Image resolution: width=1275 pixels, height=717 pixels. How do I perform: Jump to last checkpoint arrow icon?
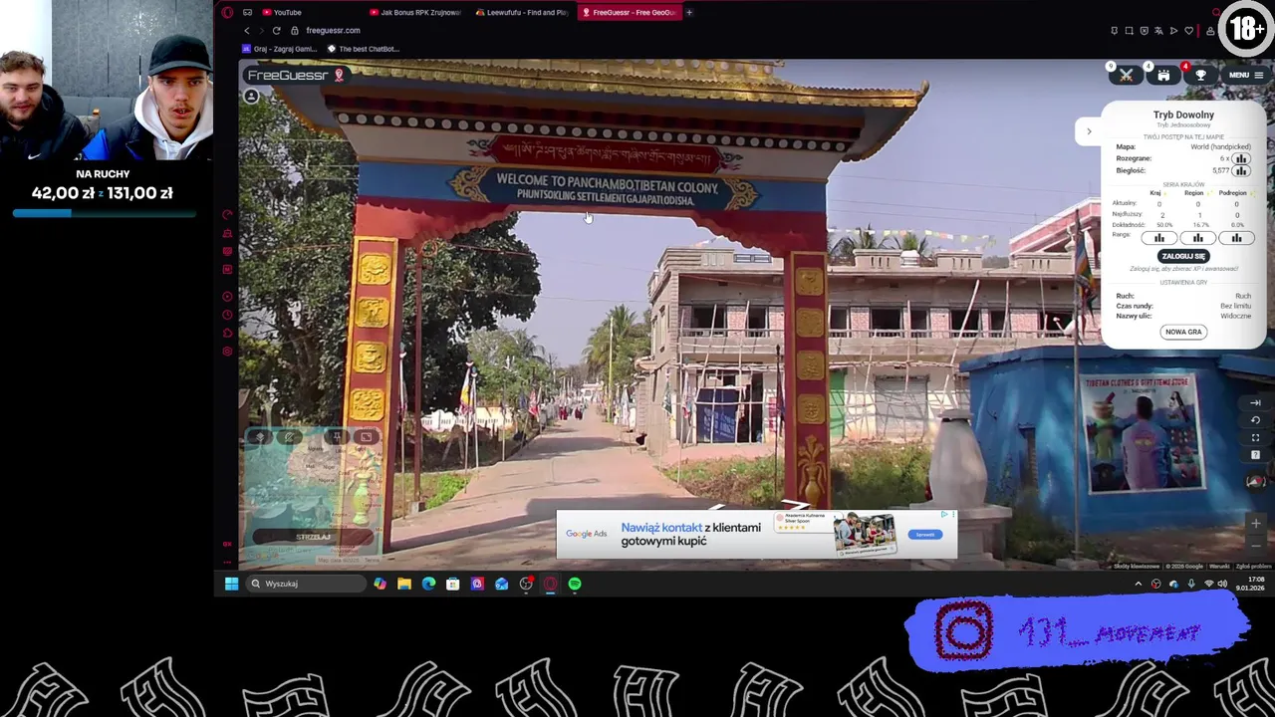(1255, 402)
